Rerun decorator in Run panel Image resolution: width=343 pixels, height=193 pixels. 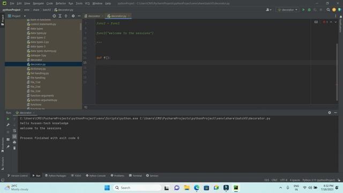pos(8,119)
